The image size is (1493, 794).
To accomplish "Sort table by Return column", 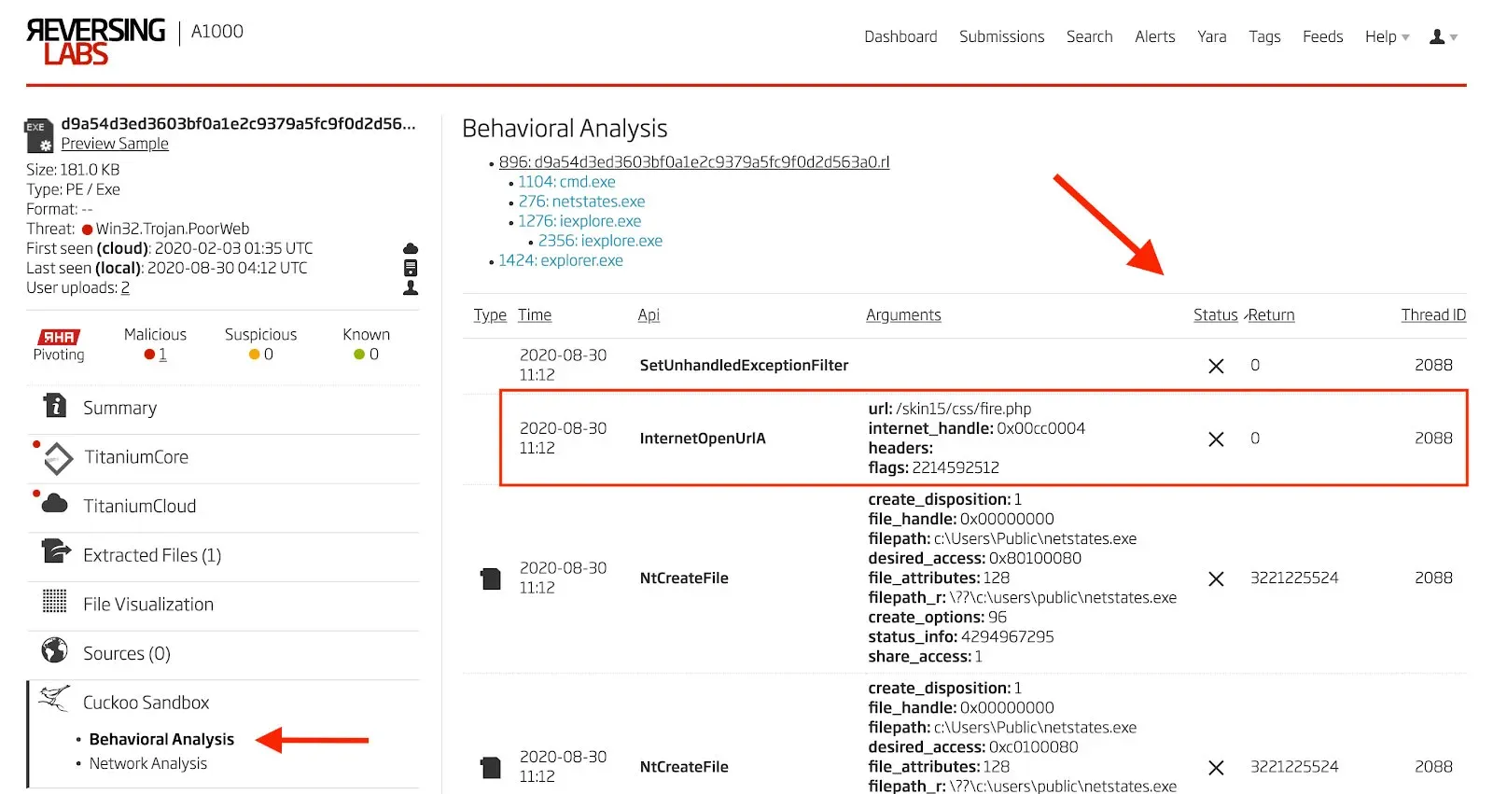I will pyautogui.click(x=1271, y=315).
